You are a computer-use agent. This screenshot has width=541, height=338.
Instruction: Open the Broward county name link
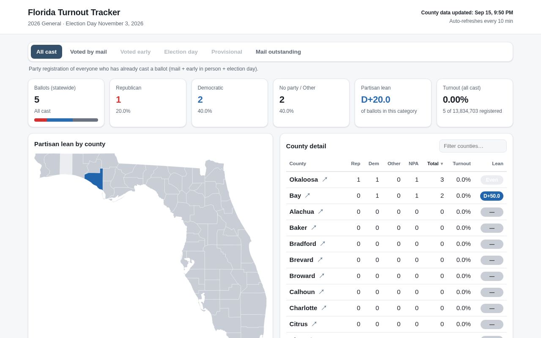(x=302, y=276)
